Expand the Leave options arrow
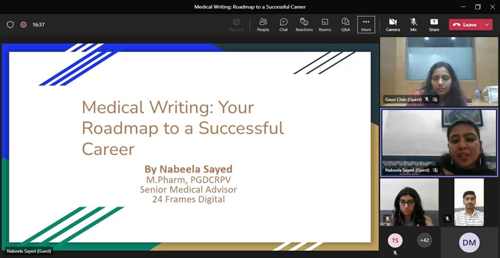The image size is (500, 258). pyautogui.click(x=487, y=25)
